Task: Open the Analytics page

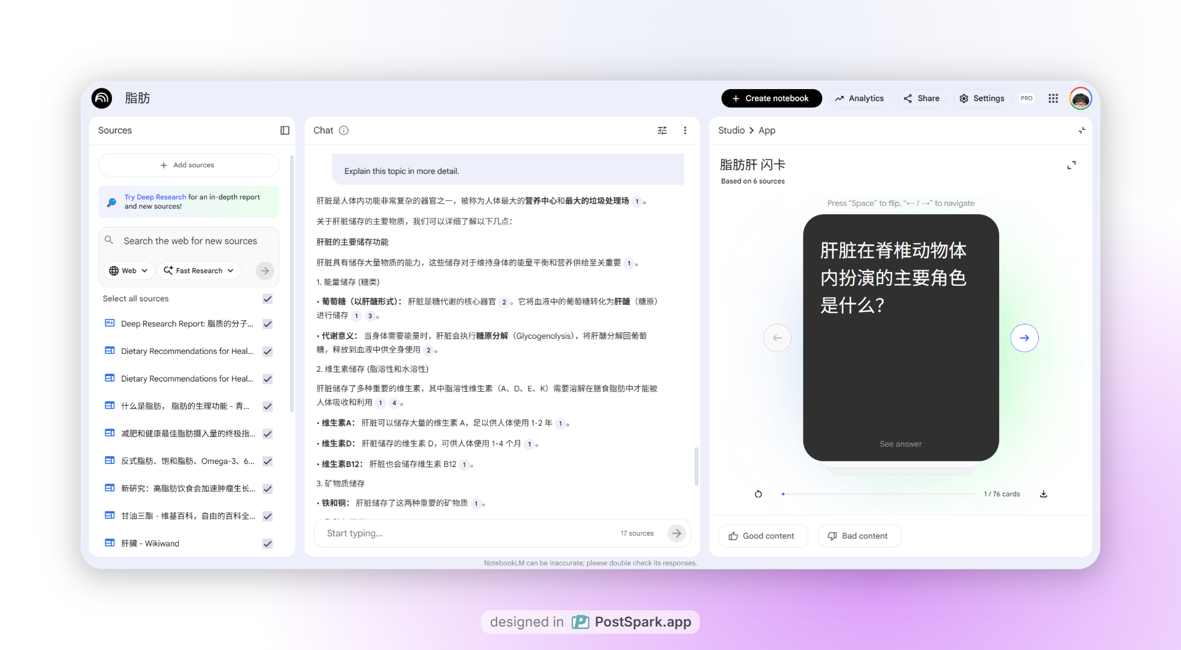Action: click(x=860, y=99)
